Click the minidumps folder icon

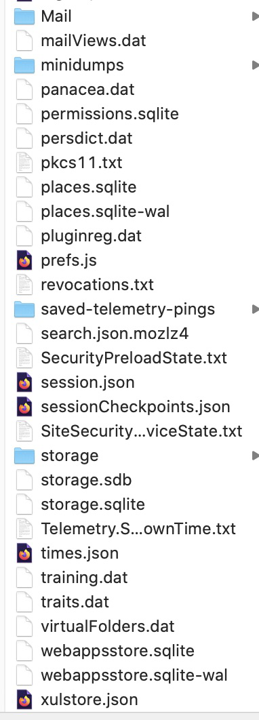click(x=24, y=65)
